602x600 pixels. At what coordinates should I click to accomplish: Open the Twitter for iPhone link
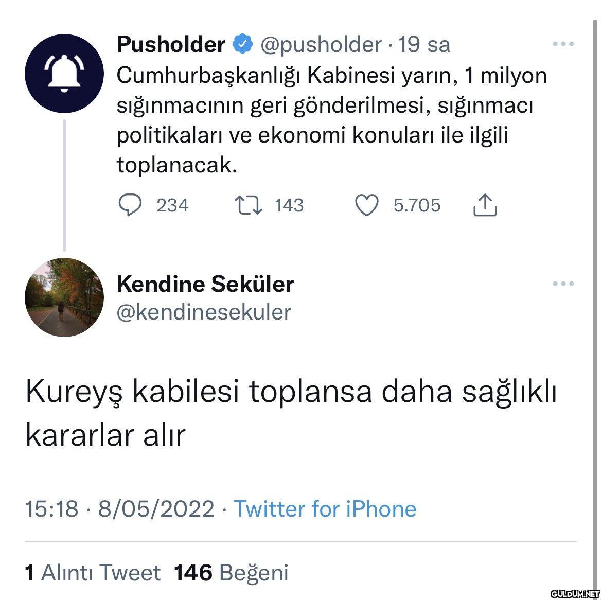click(x=325, y=509)
